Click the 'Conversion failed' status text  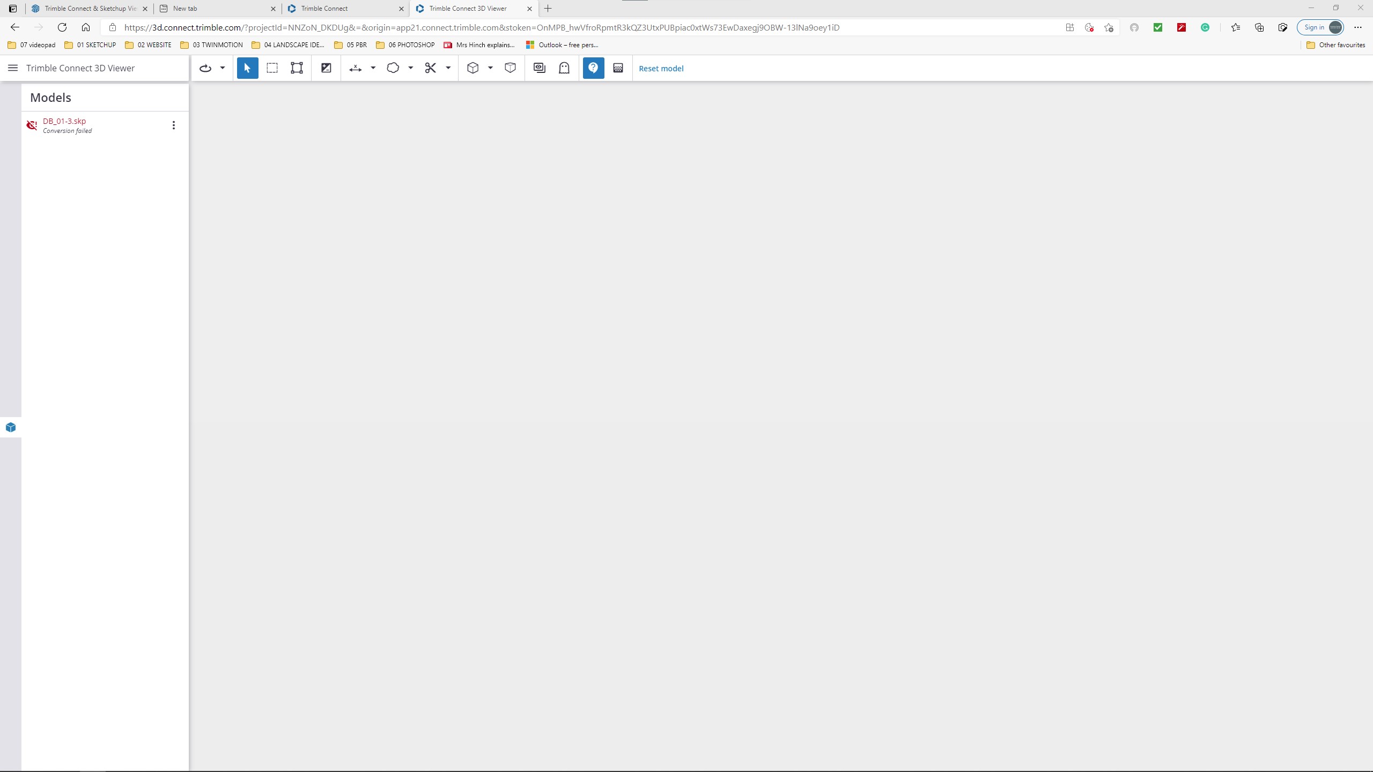(67, 131)
